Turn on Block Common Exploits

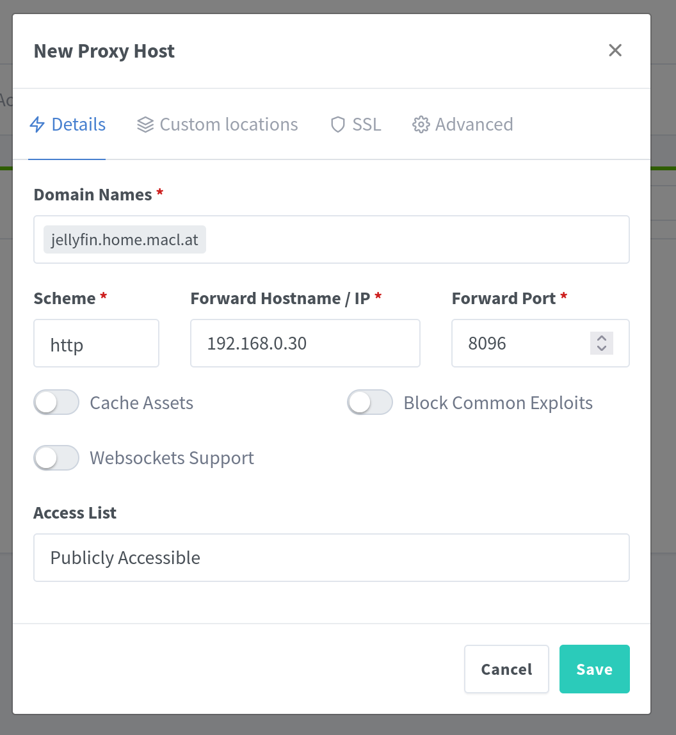pos(370,403)
